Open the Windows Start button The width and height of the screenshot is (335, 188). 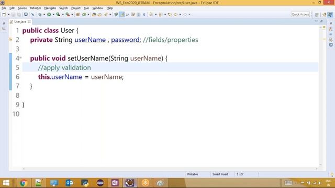tap(6, 183)
